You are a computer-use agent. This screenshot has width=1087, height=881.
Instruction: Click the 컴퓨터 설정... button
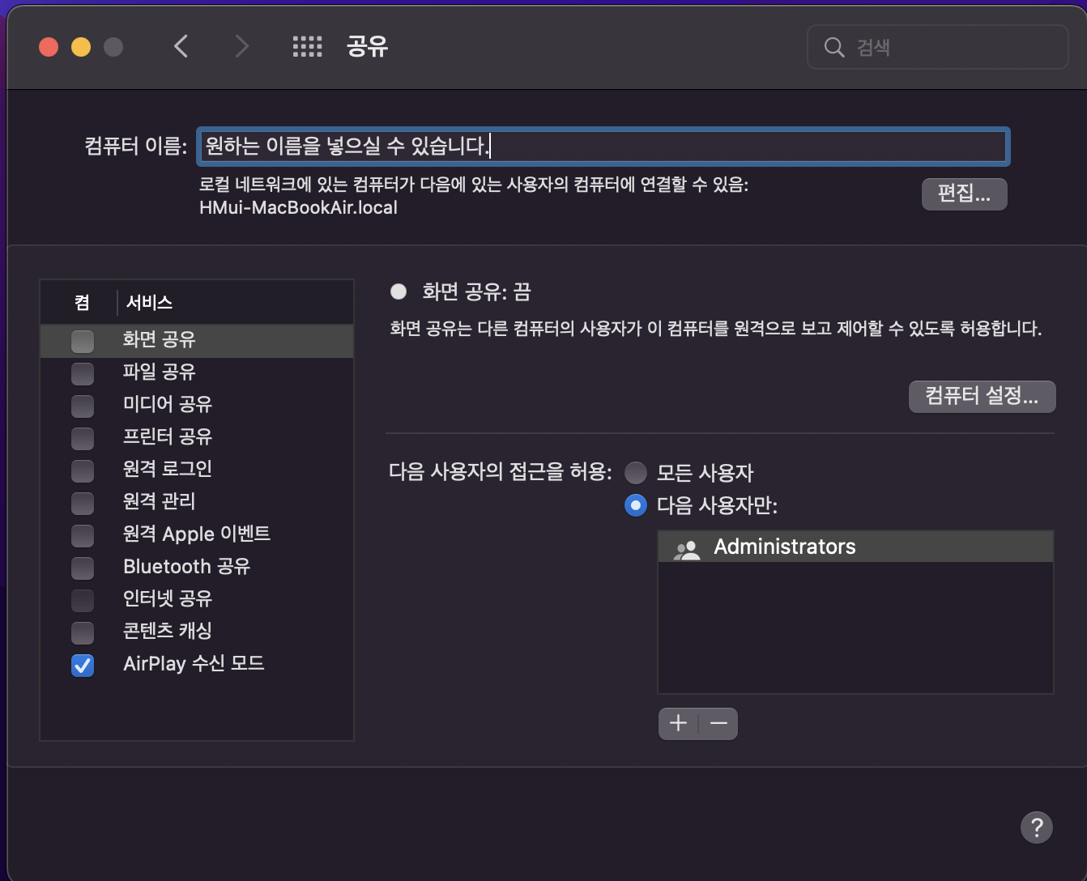[982, 397]
